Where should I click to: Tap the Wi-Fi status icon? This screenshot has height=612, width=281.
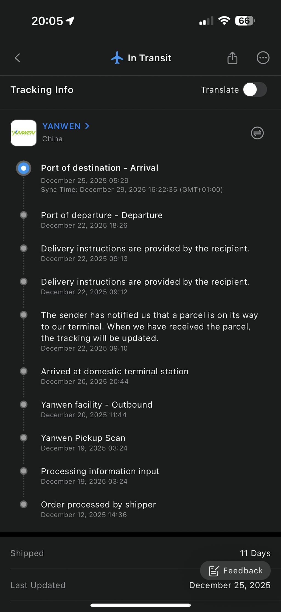224,21
